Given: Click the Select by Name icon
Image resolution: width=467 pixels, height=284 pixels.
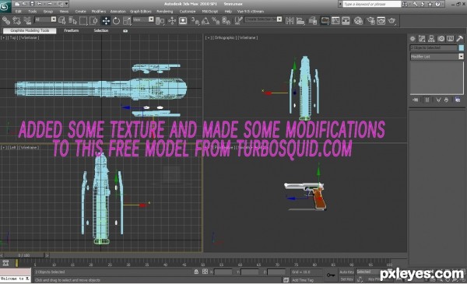Looking at the screenshot, I should 72,20.
